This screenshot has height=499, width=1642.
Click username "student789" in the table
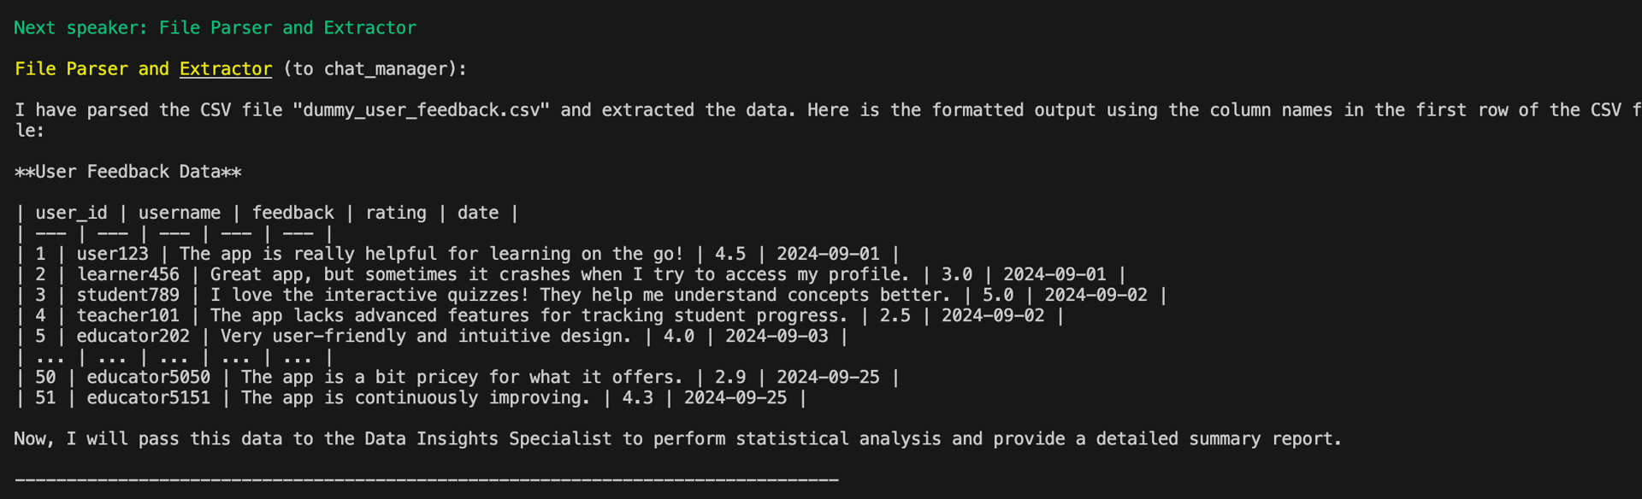click(x=128, y=295)
